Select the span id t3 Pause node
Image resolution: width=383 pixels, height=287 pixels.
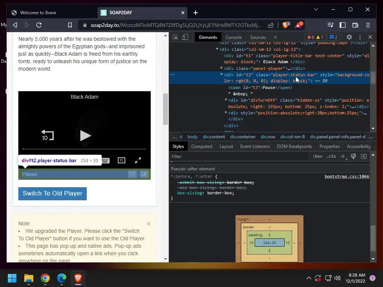[x=260, y=87]
